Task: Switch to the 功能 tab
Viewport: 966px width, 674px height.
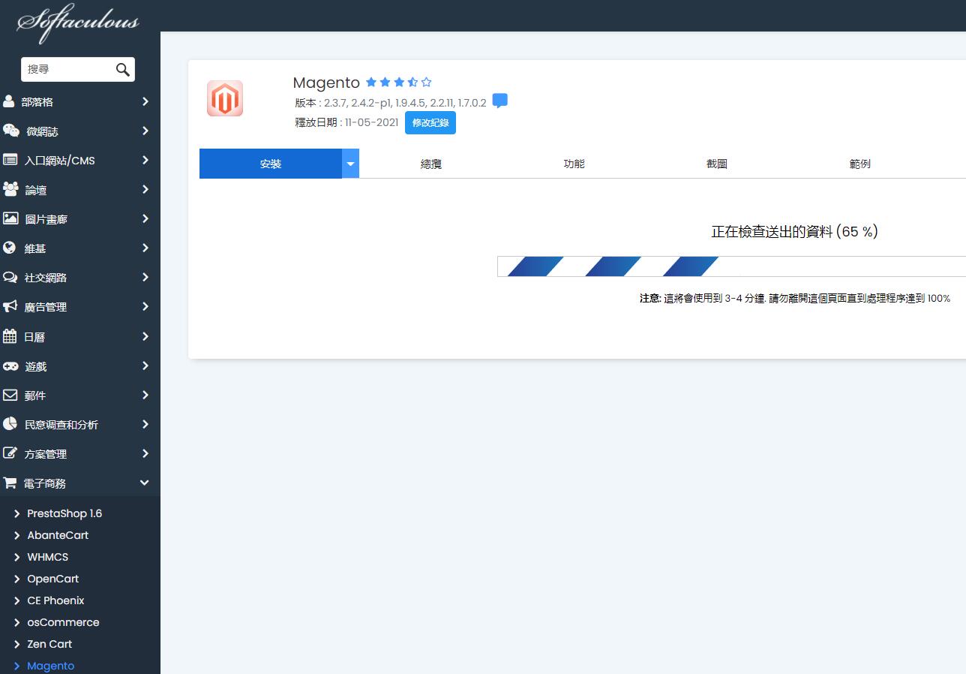Action: coord(574,164)
